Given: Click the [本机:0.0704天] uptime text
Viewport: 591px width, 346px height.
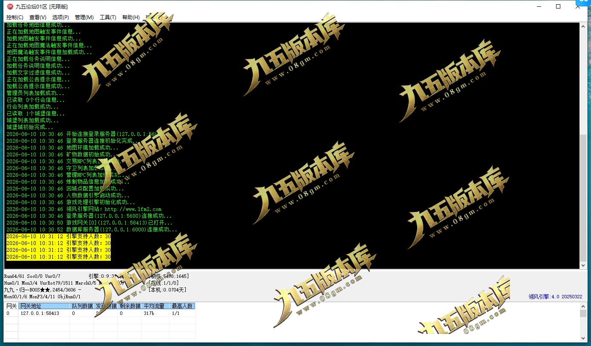Looking at the screenshot, I should click(167, 290).
